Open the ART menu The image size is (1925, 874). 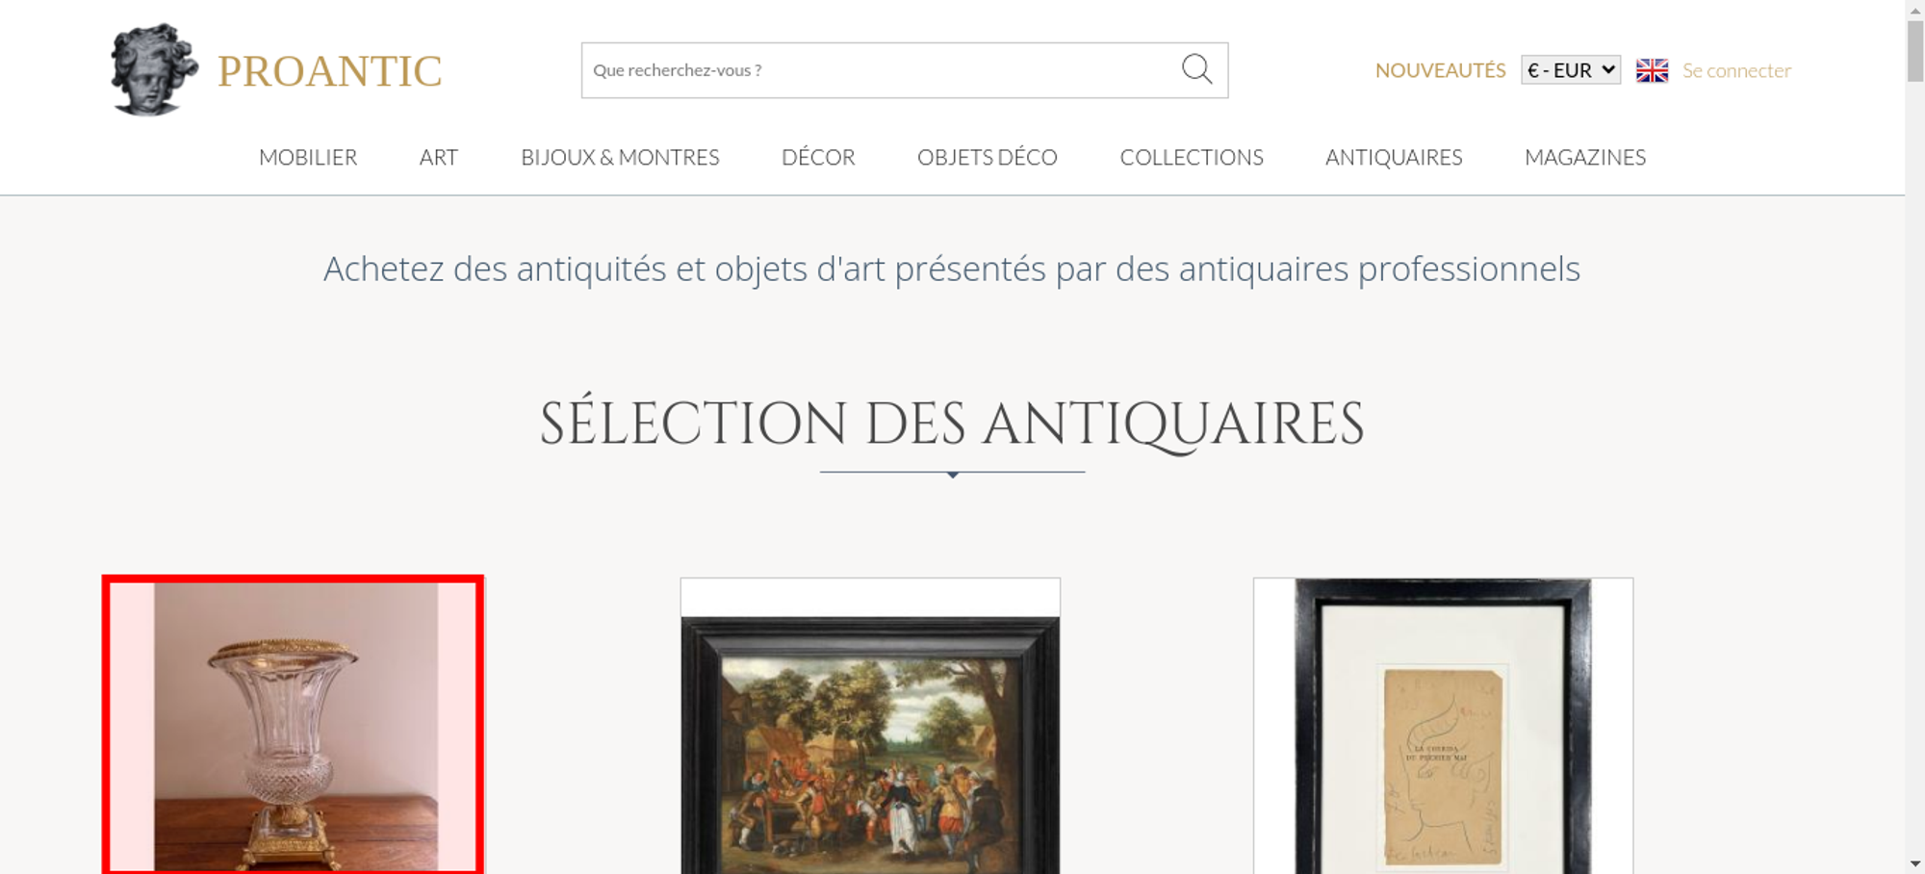(438, 157)
